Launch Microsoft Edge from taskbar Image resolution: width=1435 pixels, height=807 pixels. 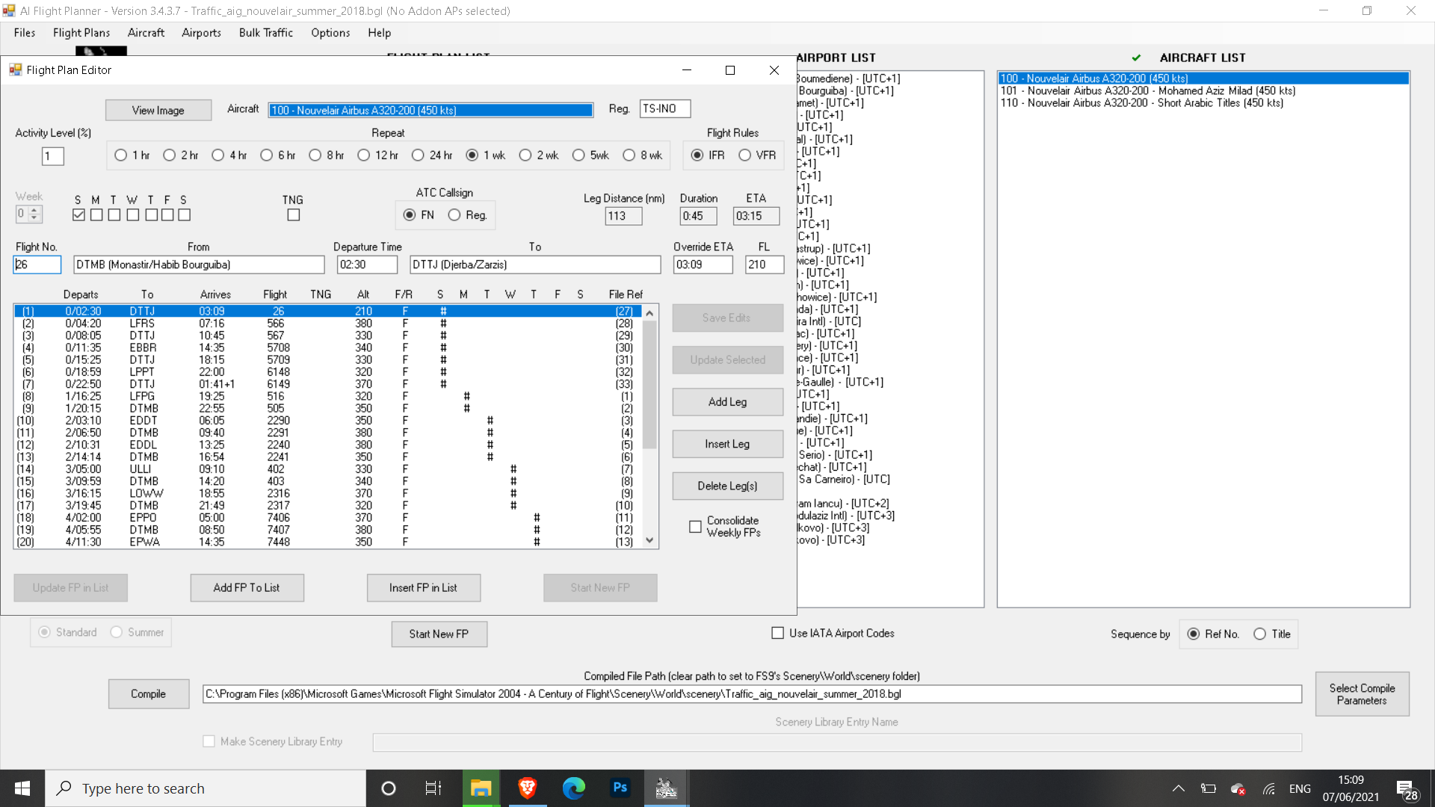pyautogui.click(x=573, y=788)
